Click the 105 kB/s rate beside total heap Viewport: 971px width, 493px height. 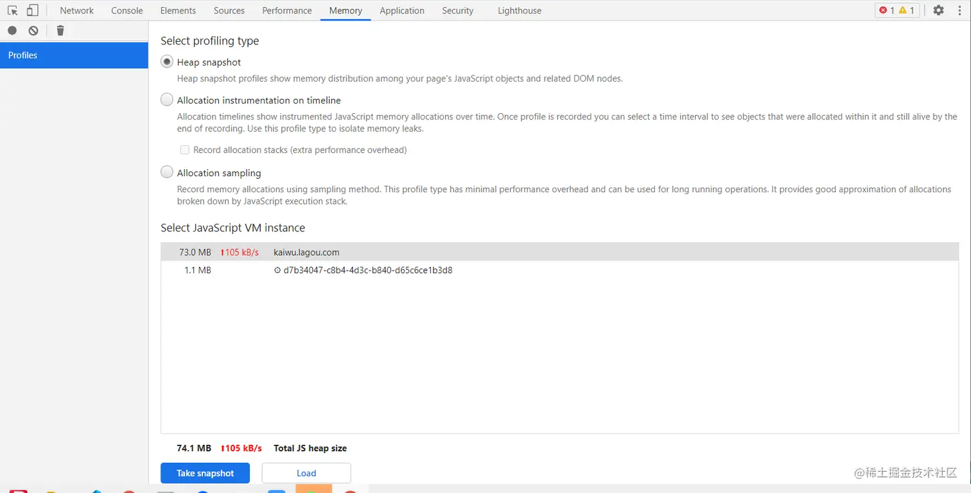click(x=241, y=448)
